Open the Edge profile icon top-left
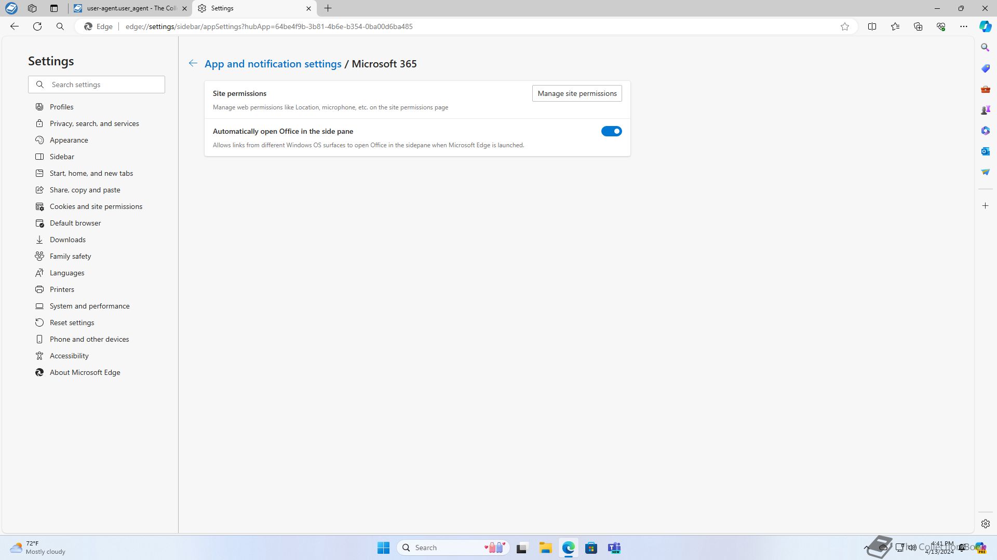The image size is (997, 560). click(11, 8)
